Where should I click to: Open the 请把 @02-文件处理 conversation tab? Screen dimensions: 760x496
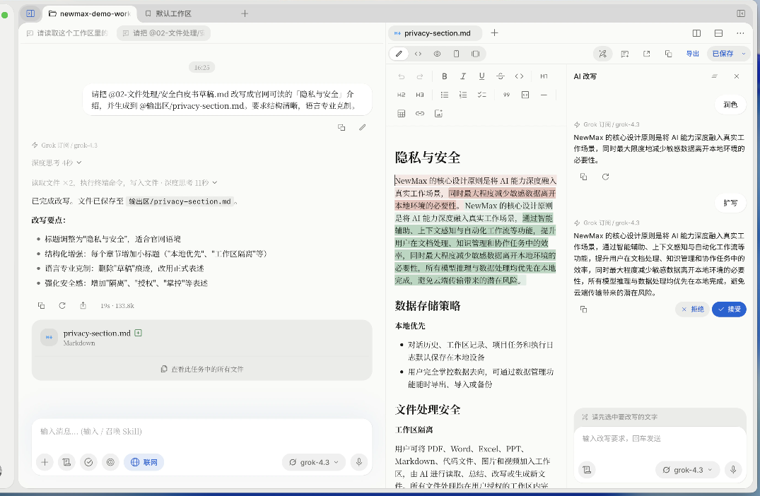(164, 33)
